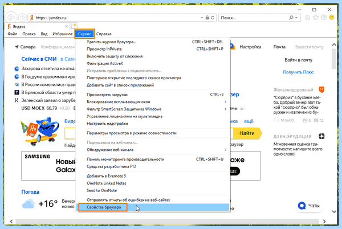
Task: Choose Просмотр InPrivate
Action: pos(153,49)
